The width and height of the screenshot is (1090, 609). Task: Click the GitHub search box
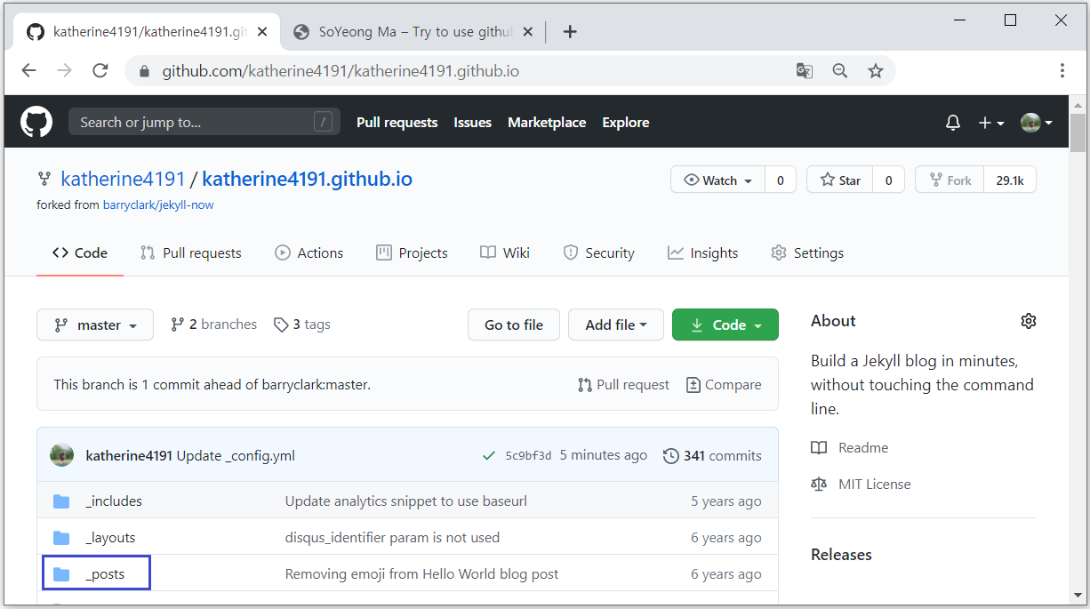tap(204, 122)
